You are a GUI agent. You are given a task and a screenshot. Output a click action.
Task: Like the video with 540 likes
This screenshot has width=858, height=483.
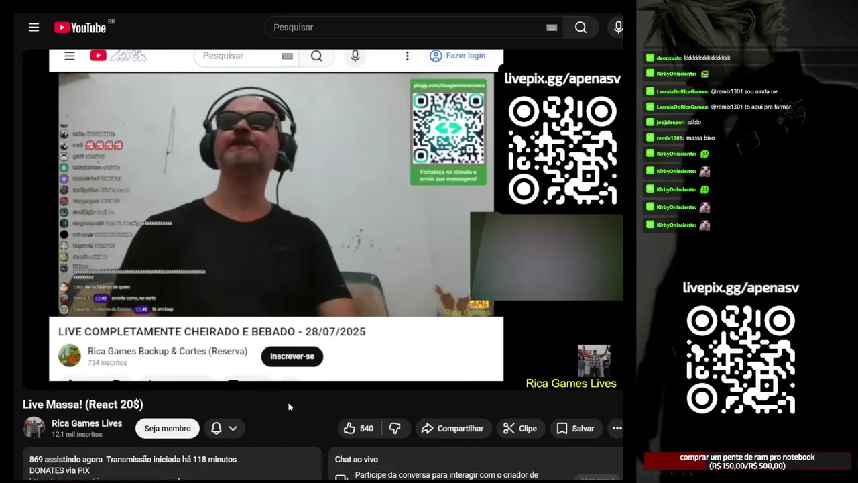[359, 429]
